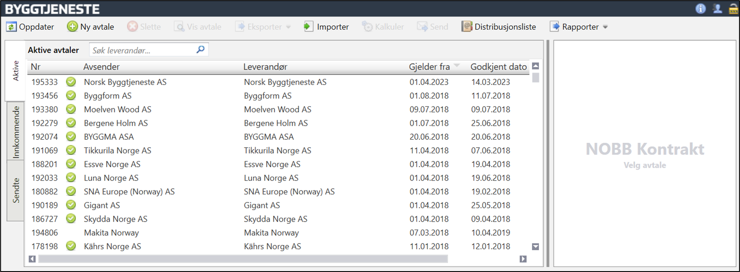Click the search magnifier icon

pos(201,50)
